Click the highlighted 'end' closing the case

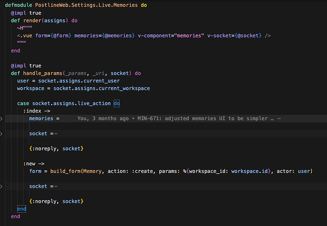(21, 209)
